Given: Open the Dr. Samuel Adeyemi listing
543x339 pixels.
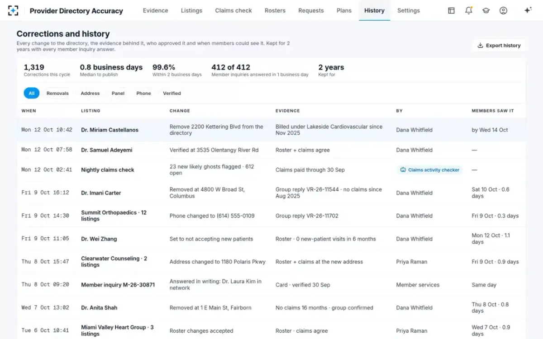Looking at the screenshot, I should (106, 150).
